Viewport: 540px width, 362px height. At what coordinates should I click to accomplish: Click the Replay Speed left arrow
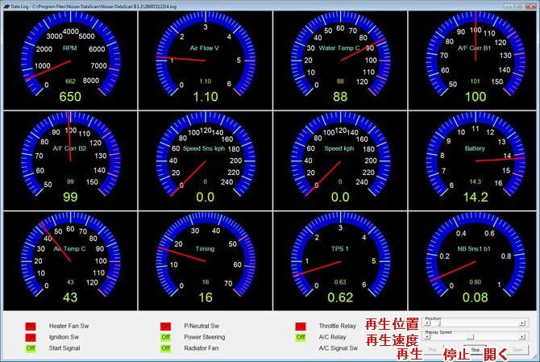(427, 337)
